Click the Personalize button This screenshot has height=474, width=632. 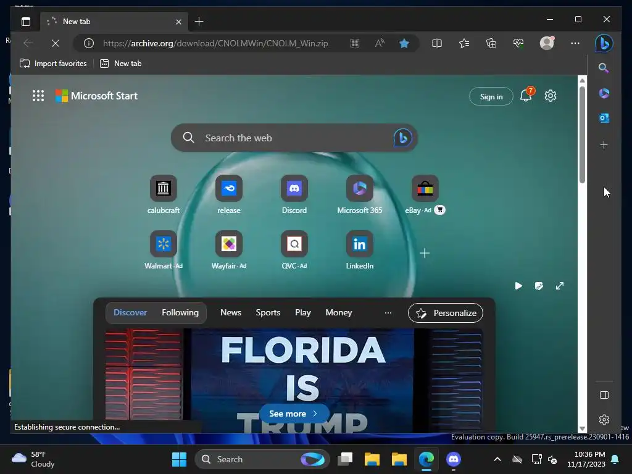(x=446, y=313)
